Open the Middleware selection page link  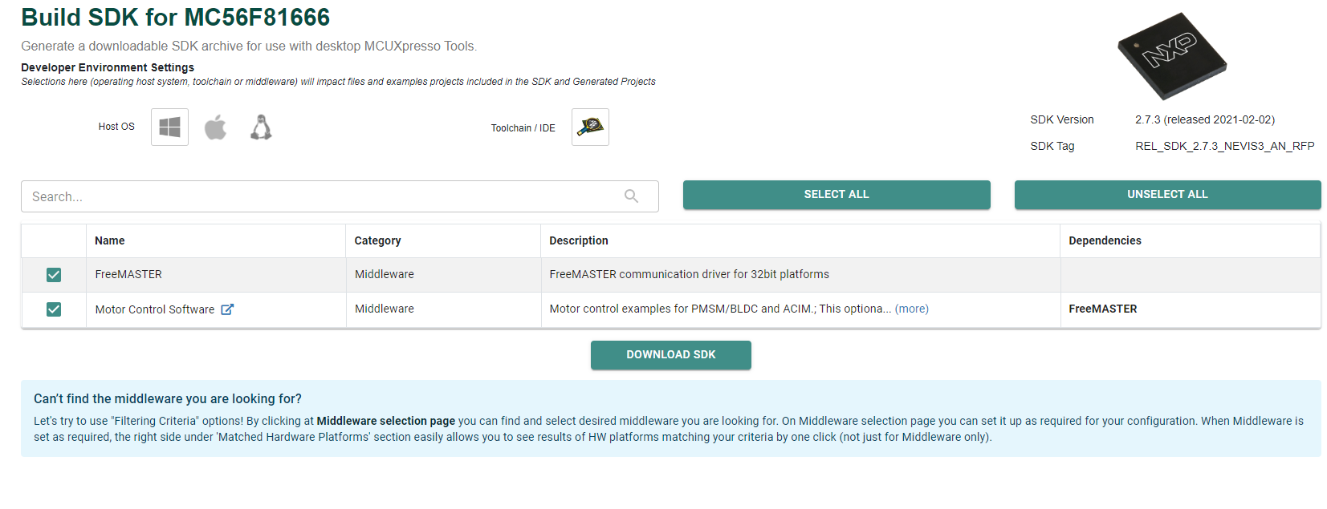click(x=385, y=421)
